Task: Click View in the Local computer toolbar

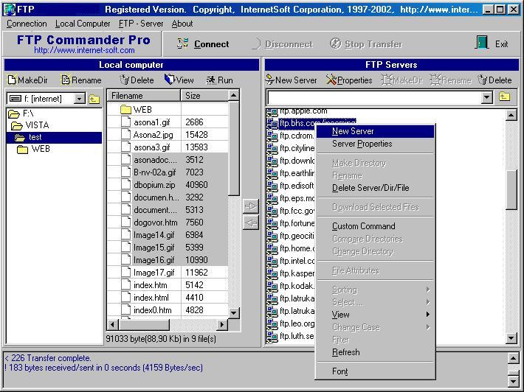Action: tap(179, 80)
